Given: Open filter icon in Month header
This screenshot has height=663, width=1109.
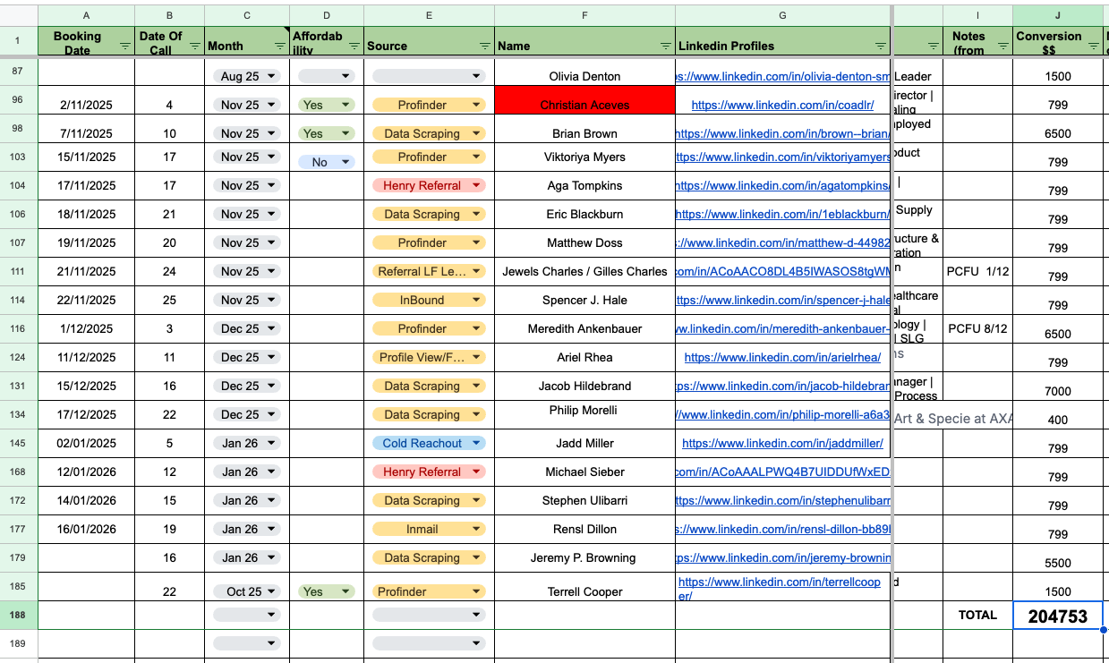Looking at the screenshot, I should click(280, 46).
